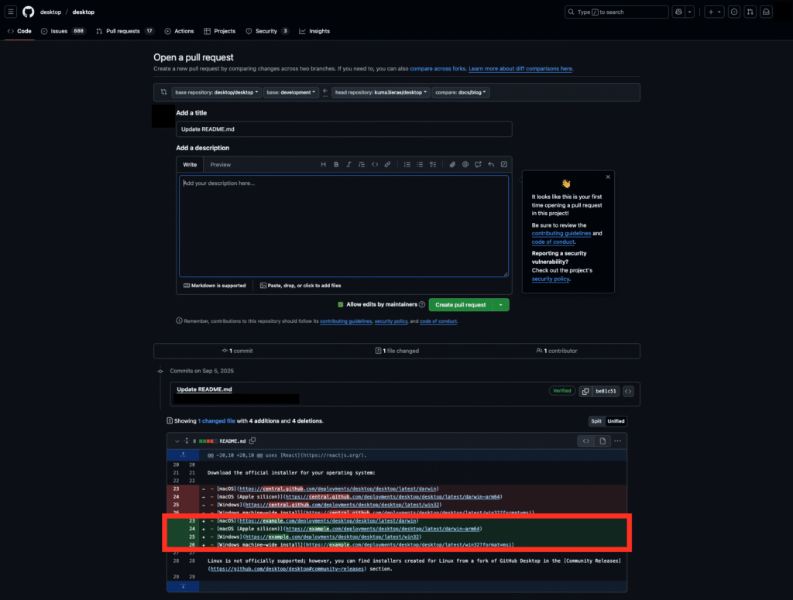Add a numbered list in the editor
Image resolution: width=793 pixels, height=600 pixels.
pyautogui.click(x=407, y=164)
